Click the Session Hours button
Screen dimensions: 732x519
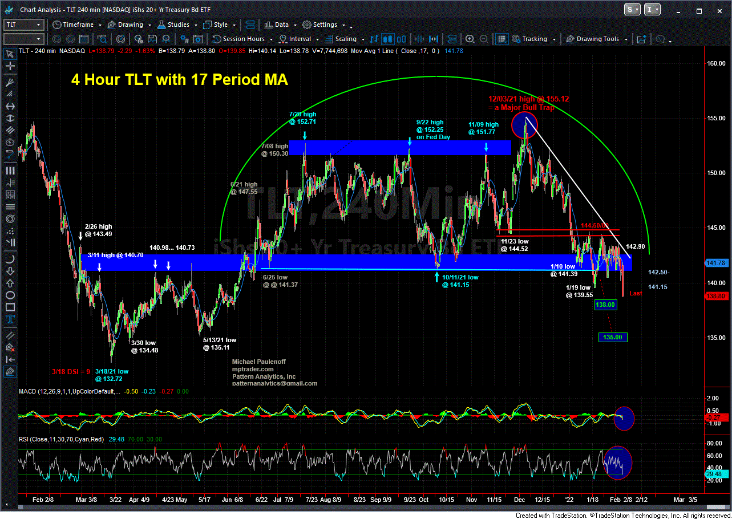(x=239, y=39)
